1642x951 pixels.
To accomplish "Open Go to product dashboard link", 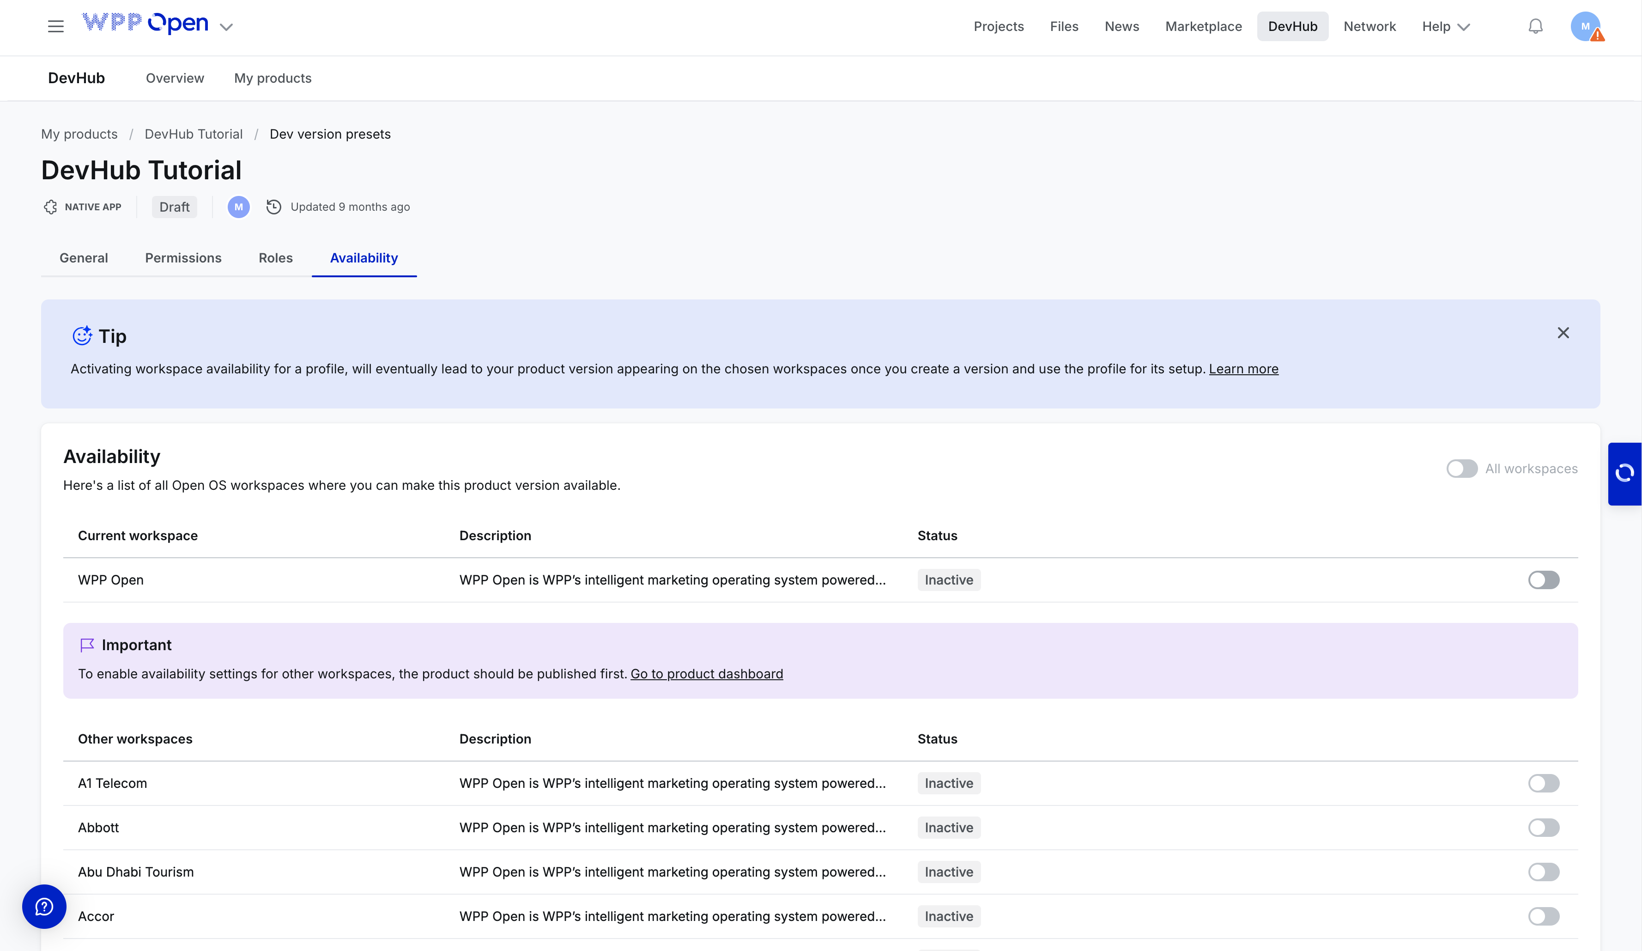I will point(706,674).
